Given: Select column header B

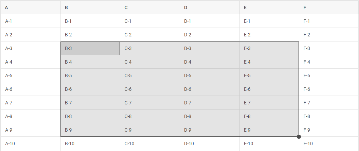Looking at the screenshot, I should 90,7.
